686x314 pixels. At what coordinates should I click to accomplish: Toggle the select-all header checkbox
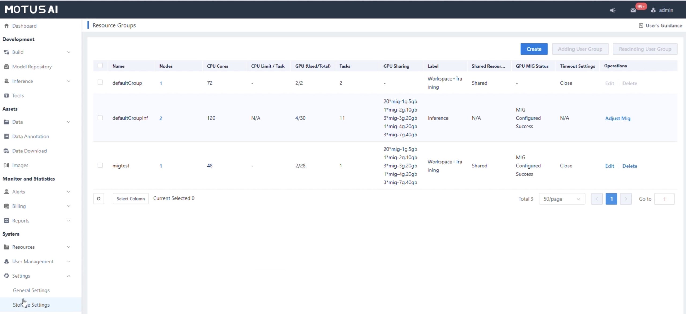pyautogui.click(x=100, y=66)
